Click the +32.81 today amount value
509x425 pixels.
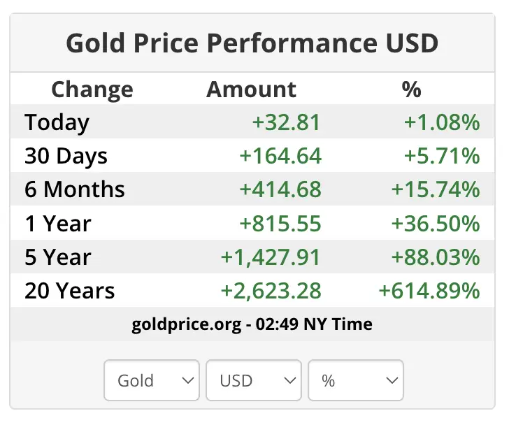pos(287,122)
